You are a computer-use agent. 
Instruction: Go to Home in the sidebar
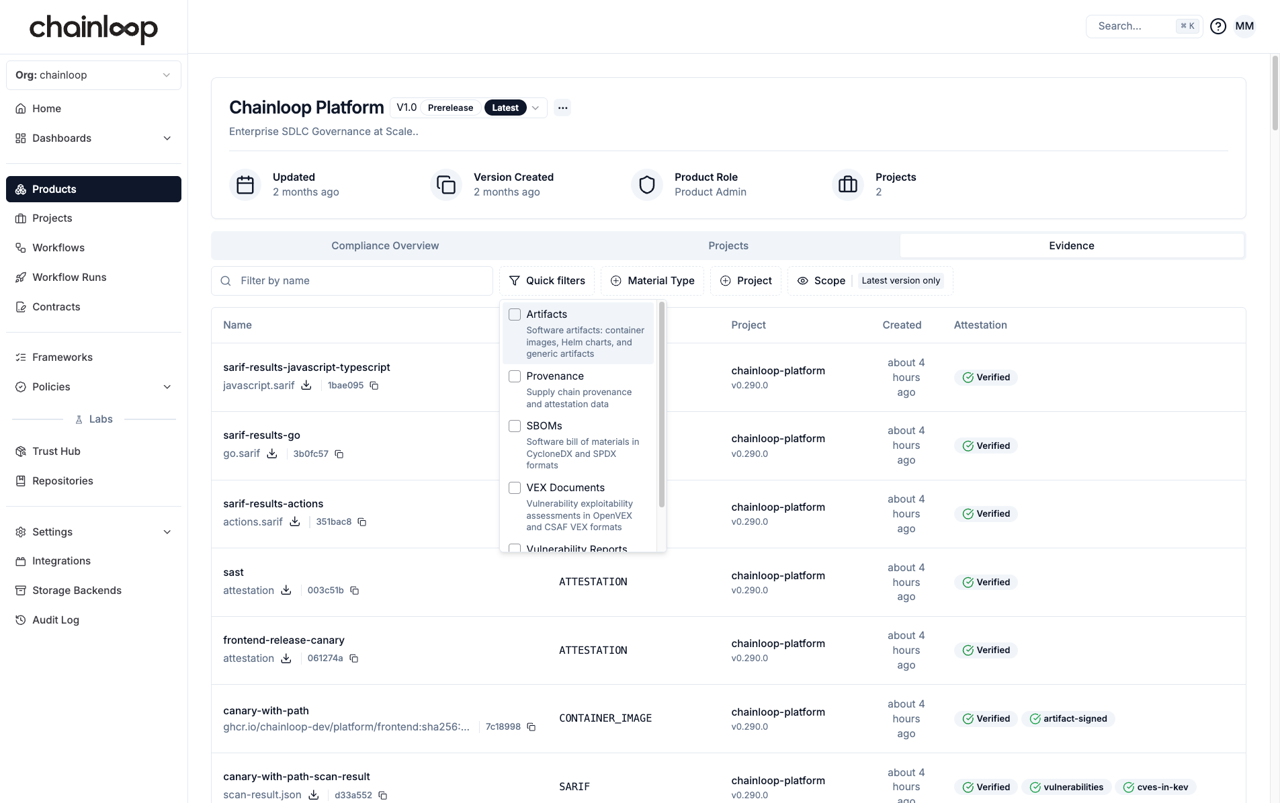[x=93, y=108]
